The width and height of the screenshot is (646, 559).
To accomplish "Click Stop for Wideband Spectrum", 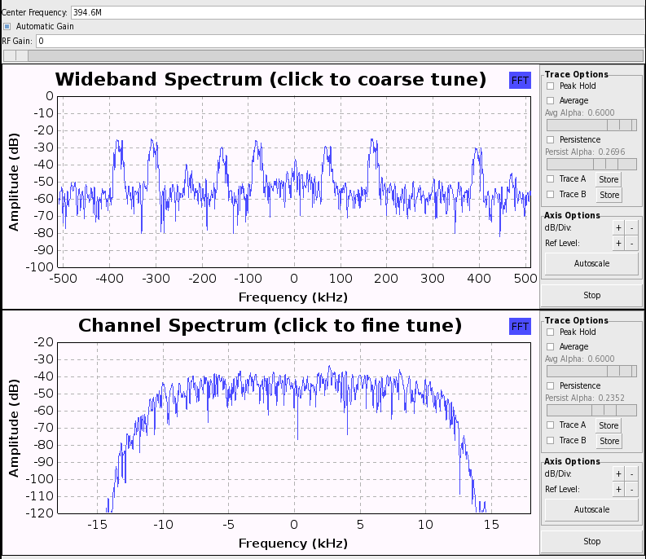I will [591, 295].
